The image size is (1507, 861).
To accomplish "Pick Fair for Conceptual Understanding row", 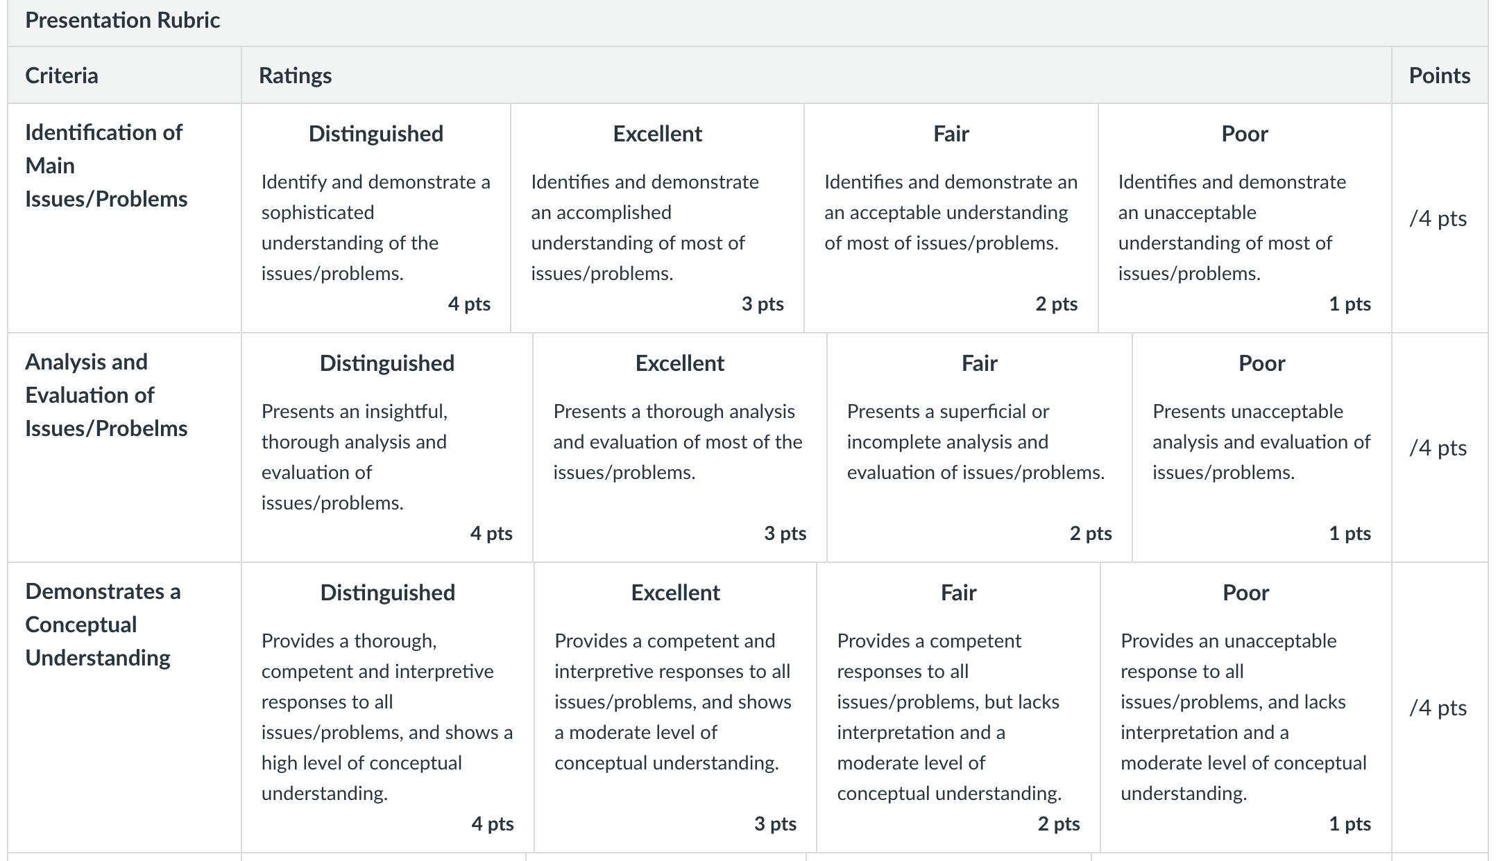I will [959, 707].
